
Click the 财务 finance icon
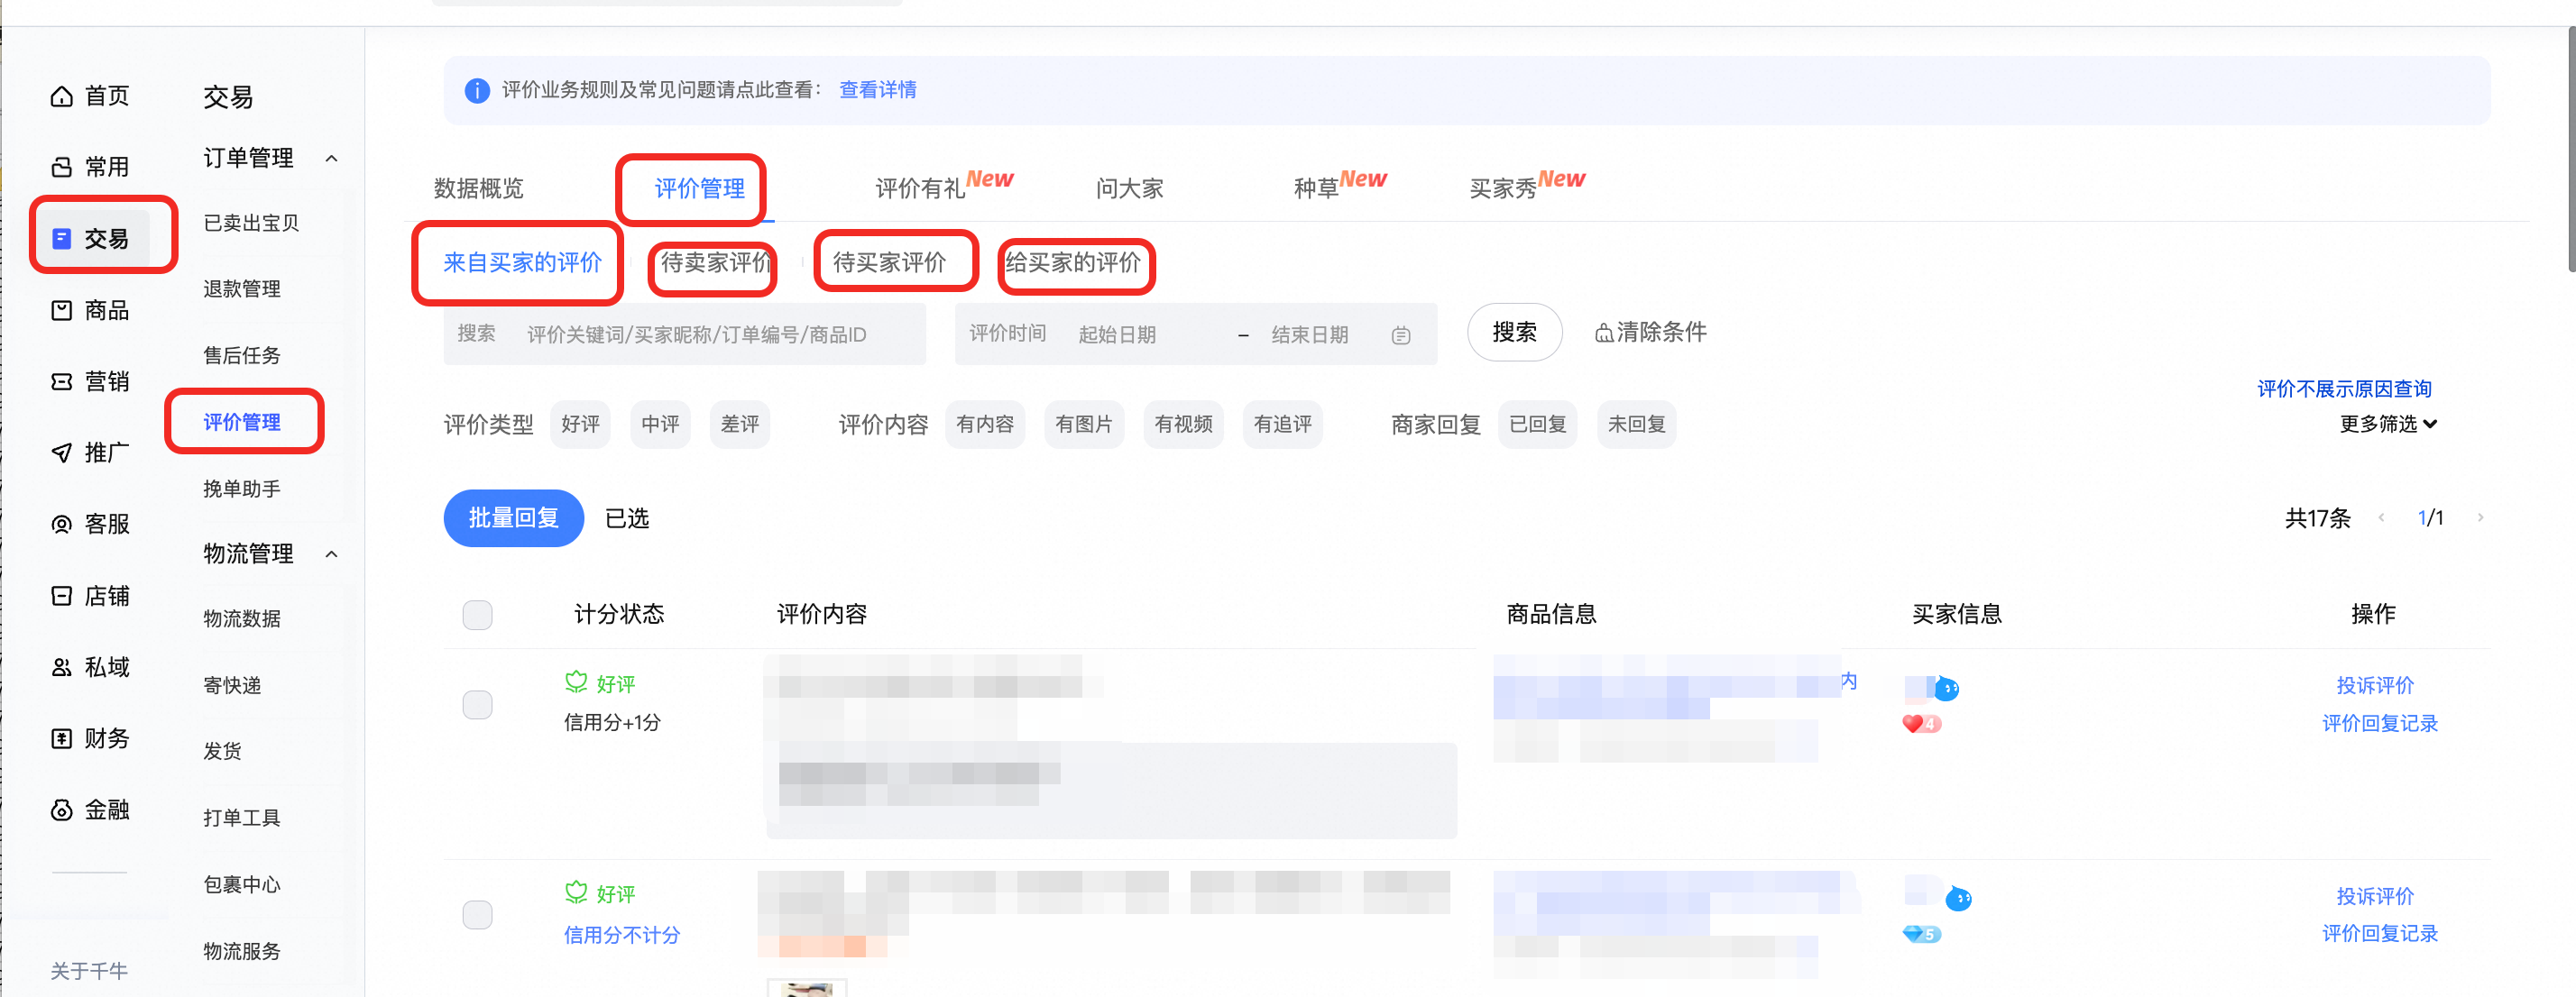pos(62,738)
